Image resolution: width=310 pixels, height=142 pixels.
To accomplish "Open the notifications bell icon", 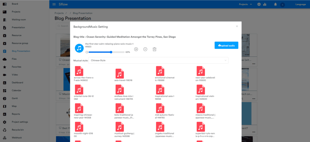I will [x=275, y=5].
